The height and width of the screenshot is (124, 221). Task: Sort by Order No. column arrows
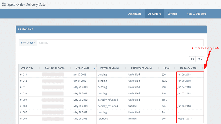(40, 68)
